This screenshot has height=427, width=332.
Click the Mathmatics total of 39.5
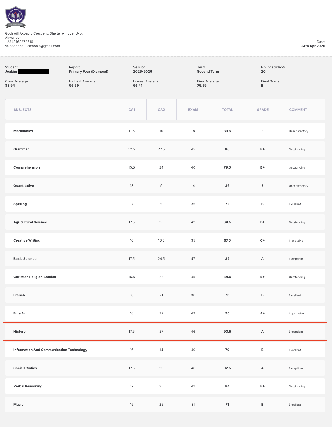[227, 131]
